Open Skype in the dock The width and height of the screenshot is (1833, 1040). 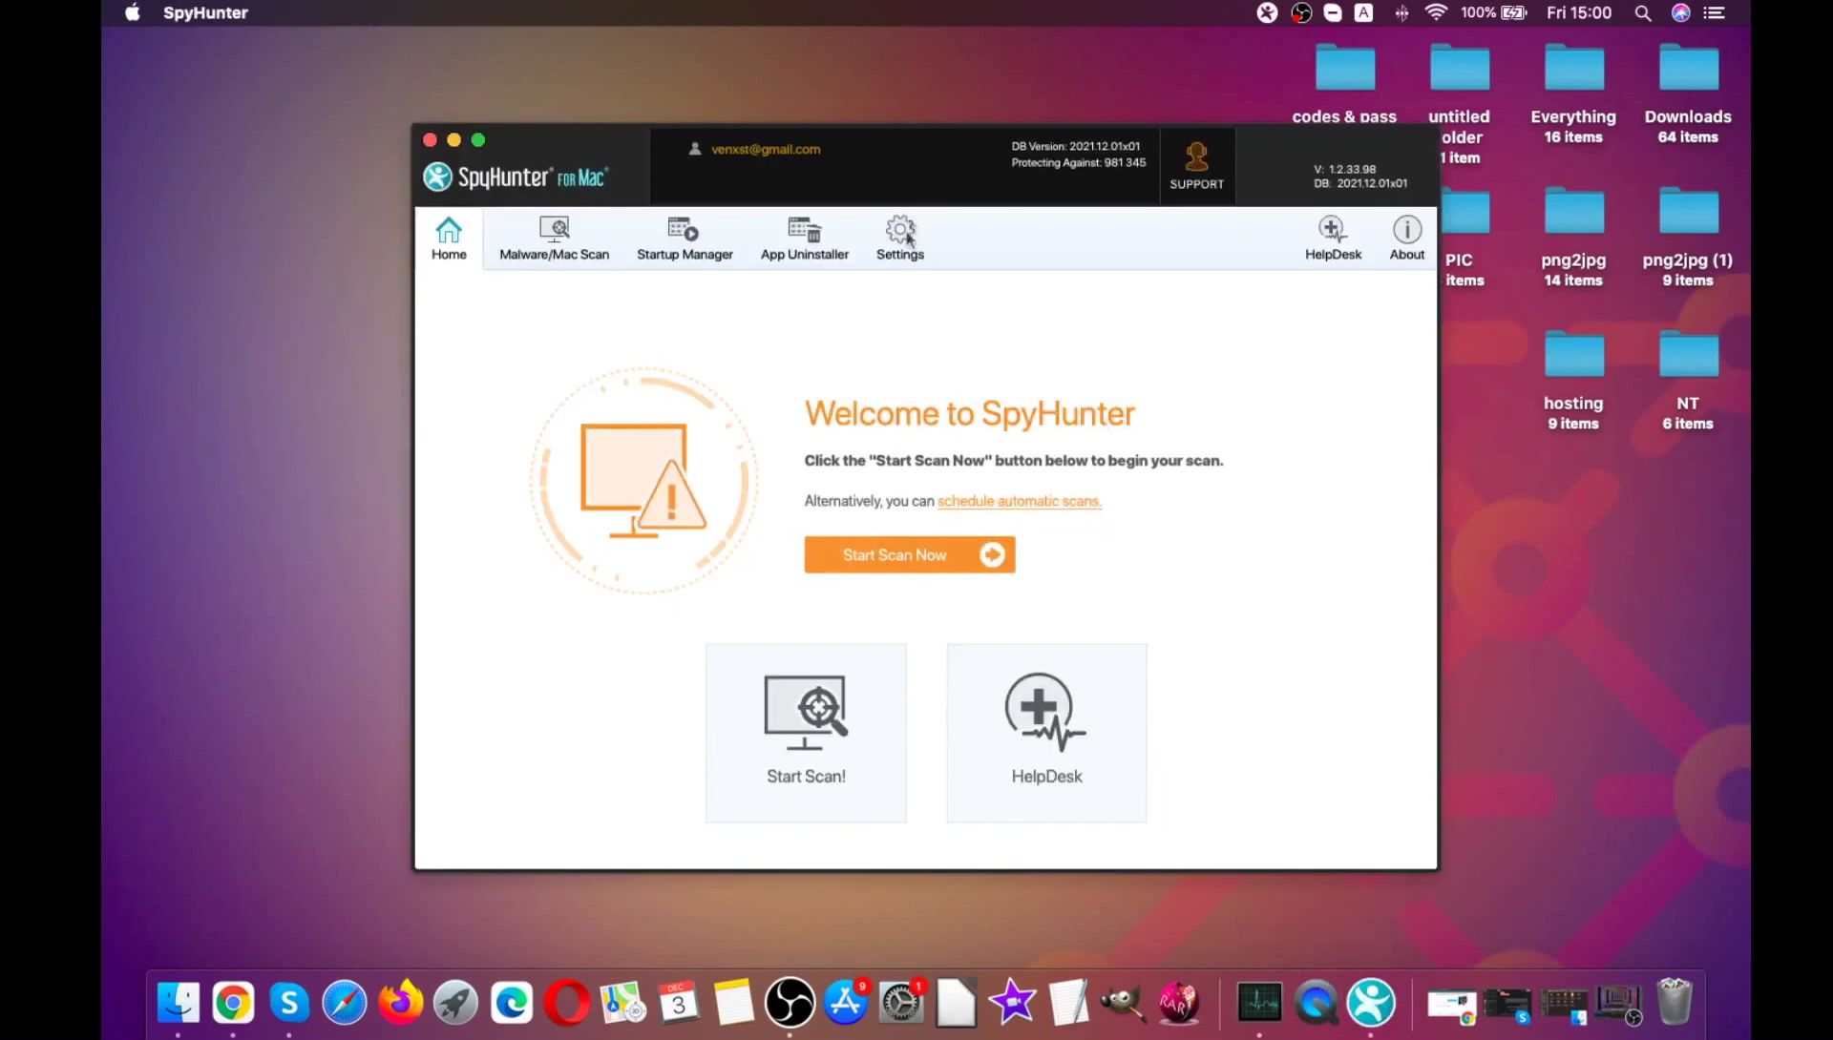coord(288,1002)
